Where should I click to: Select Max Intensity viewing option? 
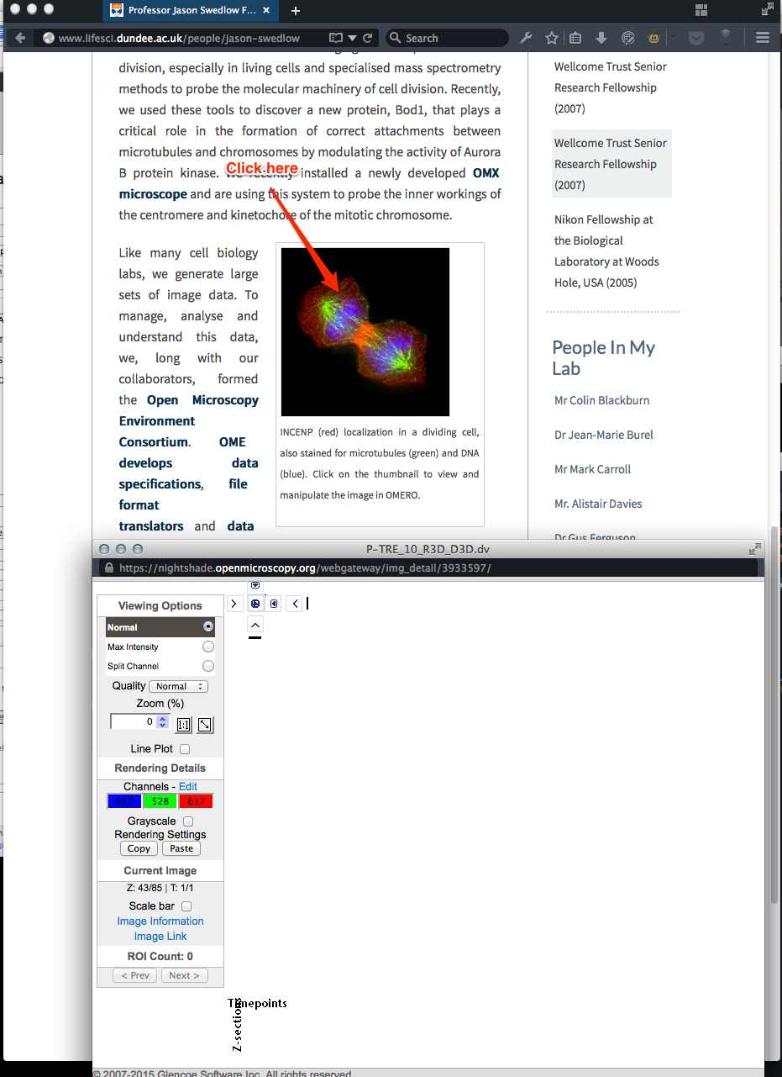click(207, 647)
